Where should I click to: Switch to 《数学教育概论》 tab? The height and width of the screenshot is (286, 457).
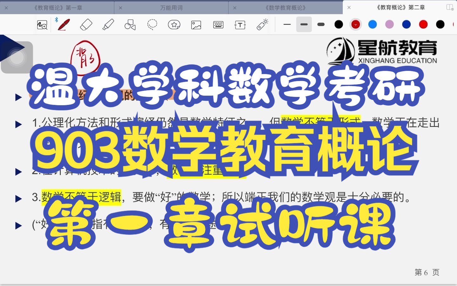[x=286, y=8]
